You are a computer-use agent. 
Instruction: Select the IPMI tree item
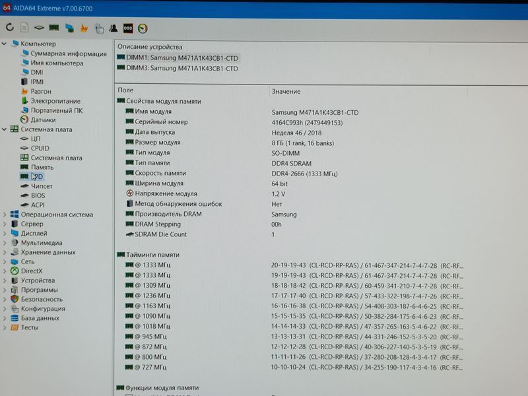click(32, 81)
